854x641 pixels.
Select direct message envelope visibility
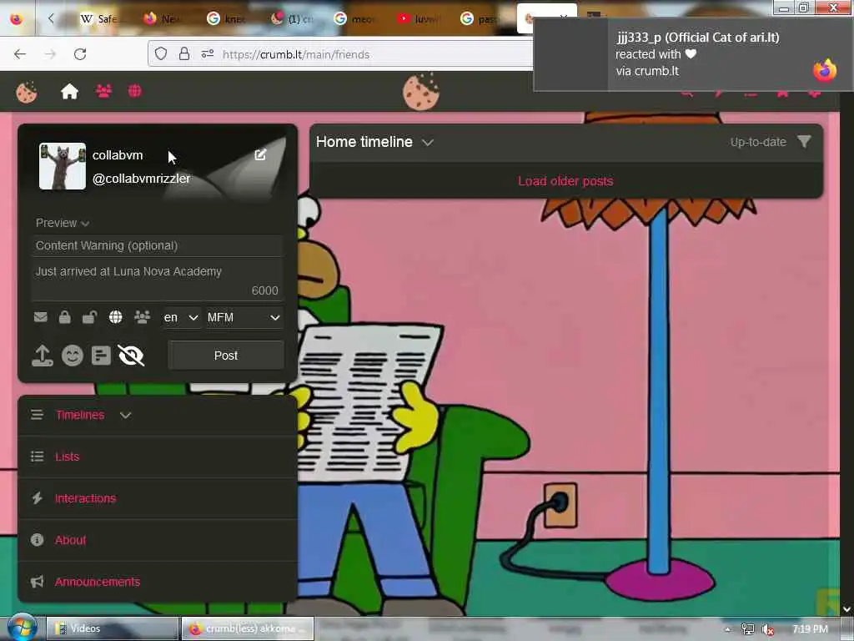click(x=40, y=317)
